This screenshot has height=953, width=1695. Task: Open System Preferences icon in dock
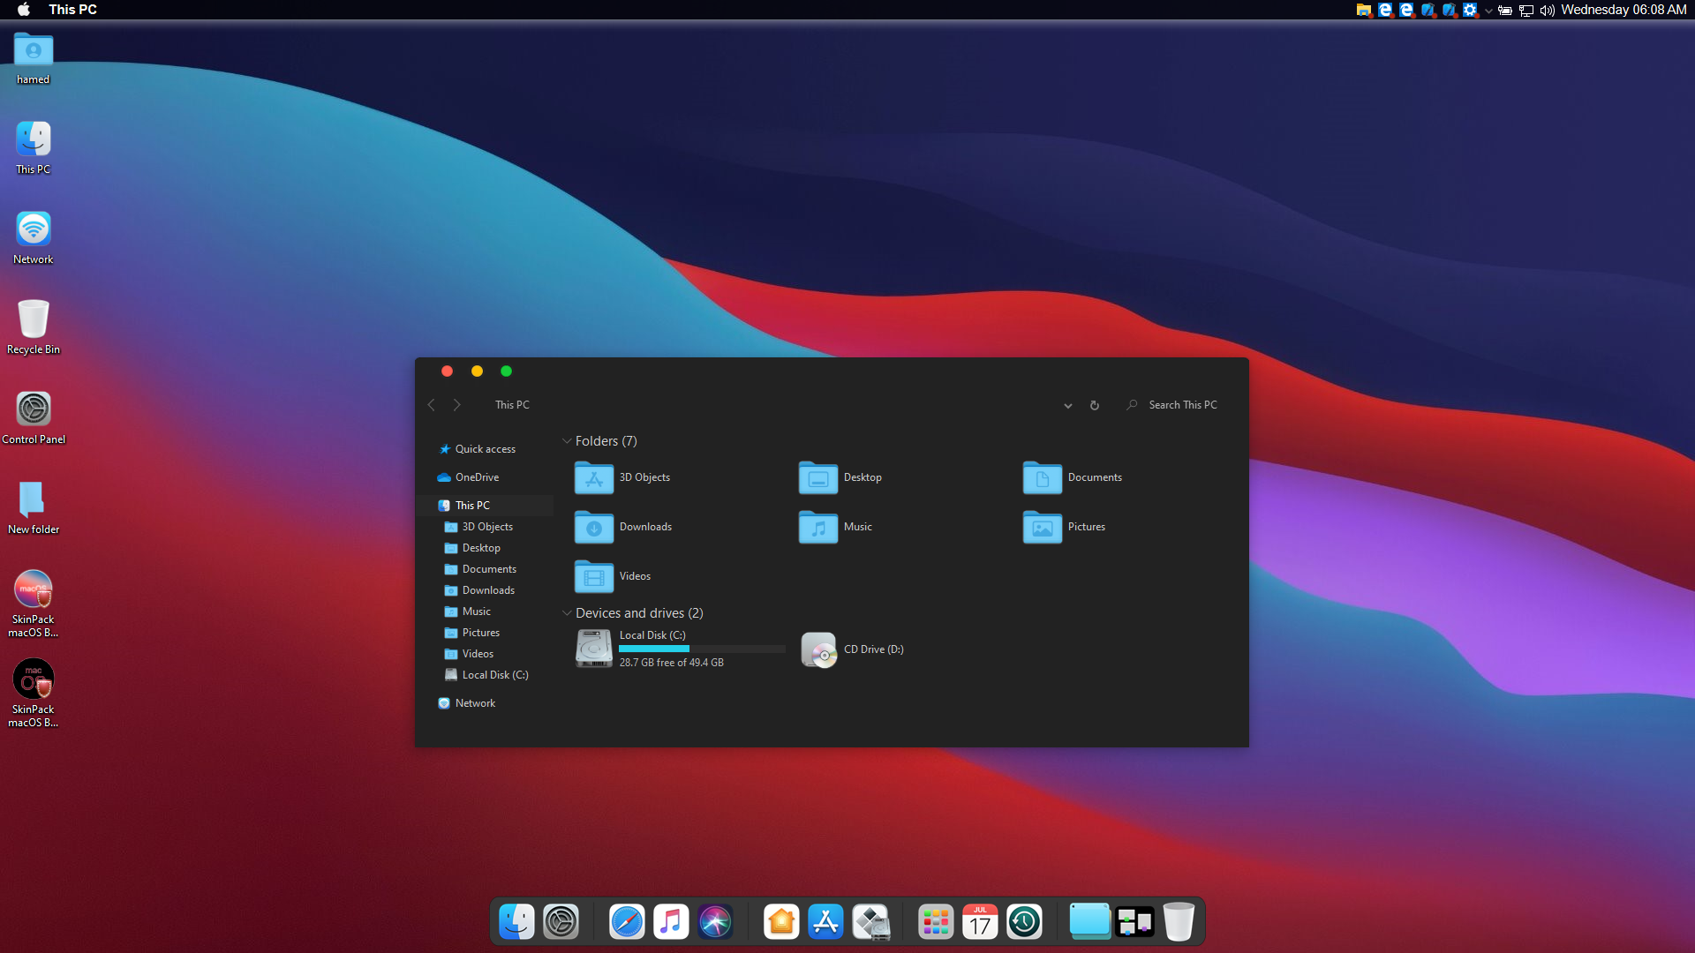coord(561,921)
